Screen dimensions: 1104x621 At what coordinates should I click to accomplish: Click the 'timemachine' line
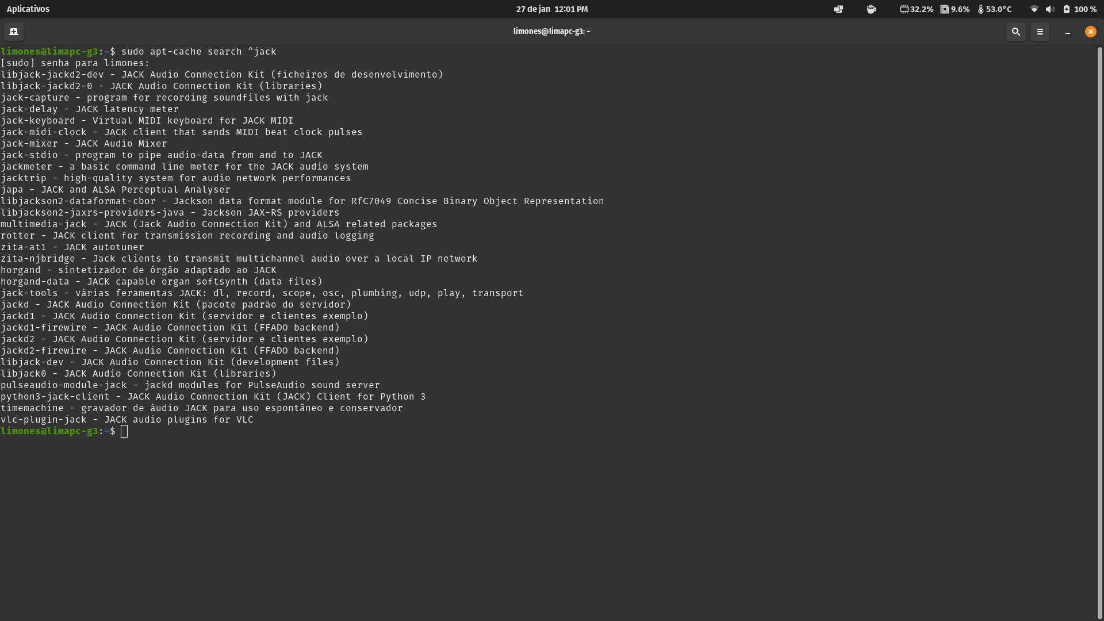(202, 408)
